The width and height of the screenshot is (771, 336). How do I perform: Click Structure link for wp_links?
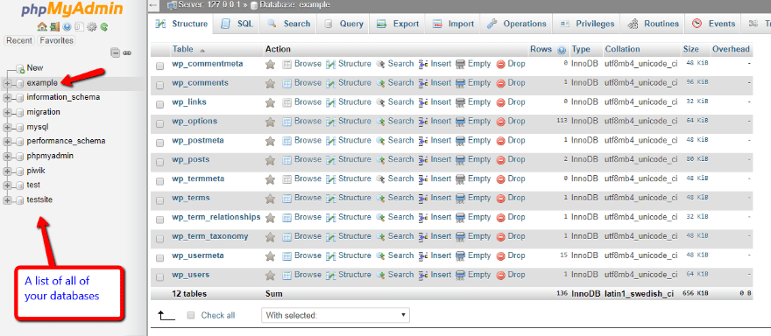(x=355, y=102)
